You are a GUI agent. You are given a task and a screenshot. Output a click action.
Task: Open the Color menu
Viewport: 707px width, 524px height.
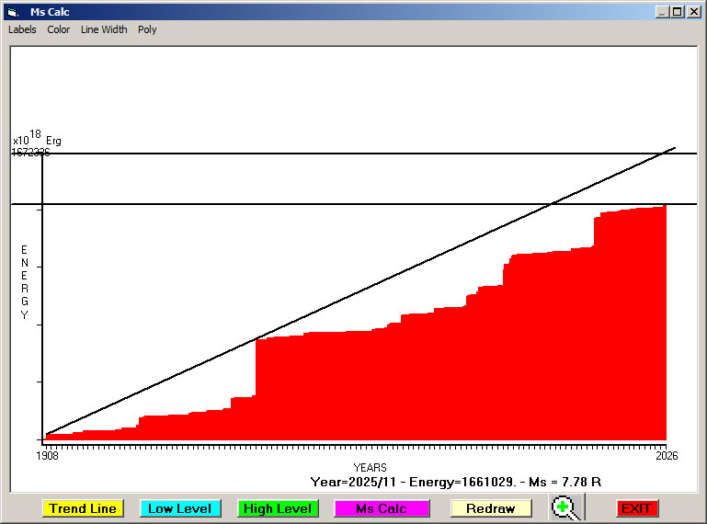(59, 29)
